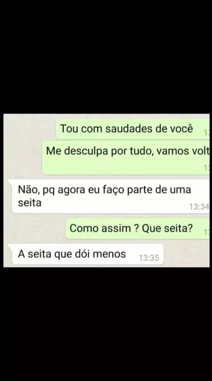
Task: Click the 13:34 timestamp
Action: click(199, 207)
